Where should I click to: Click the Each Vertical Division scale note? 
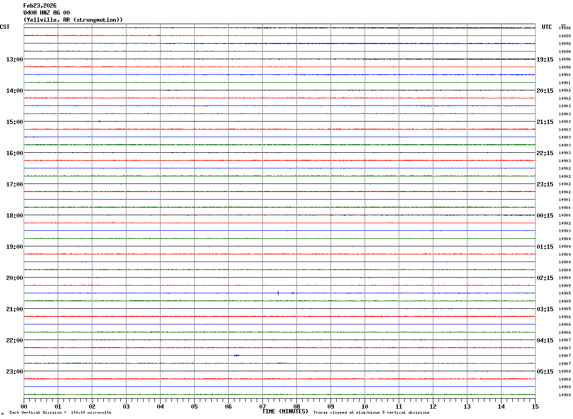tap(60, 413)
